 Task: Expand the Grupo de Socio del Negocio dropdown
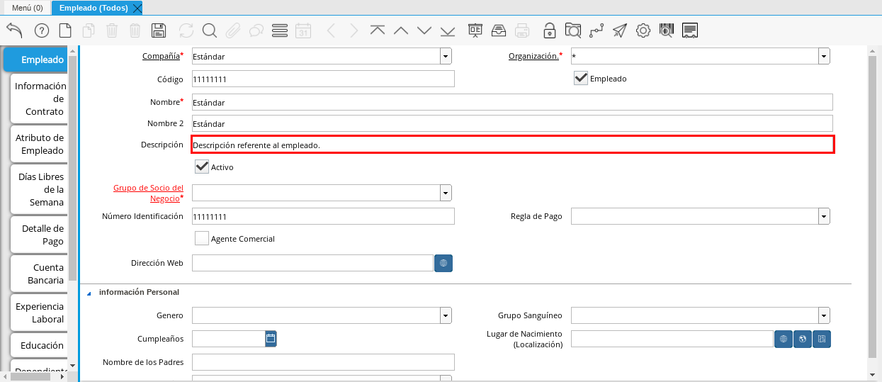coord(446,193)
